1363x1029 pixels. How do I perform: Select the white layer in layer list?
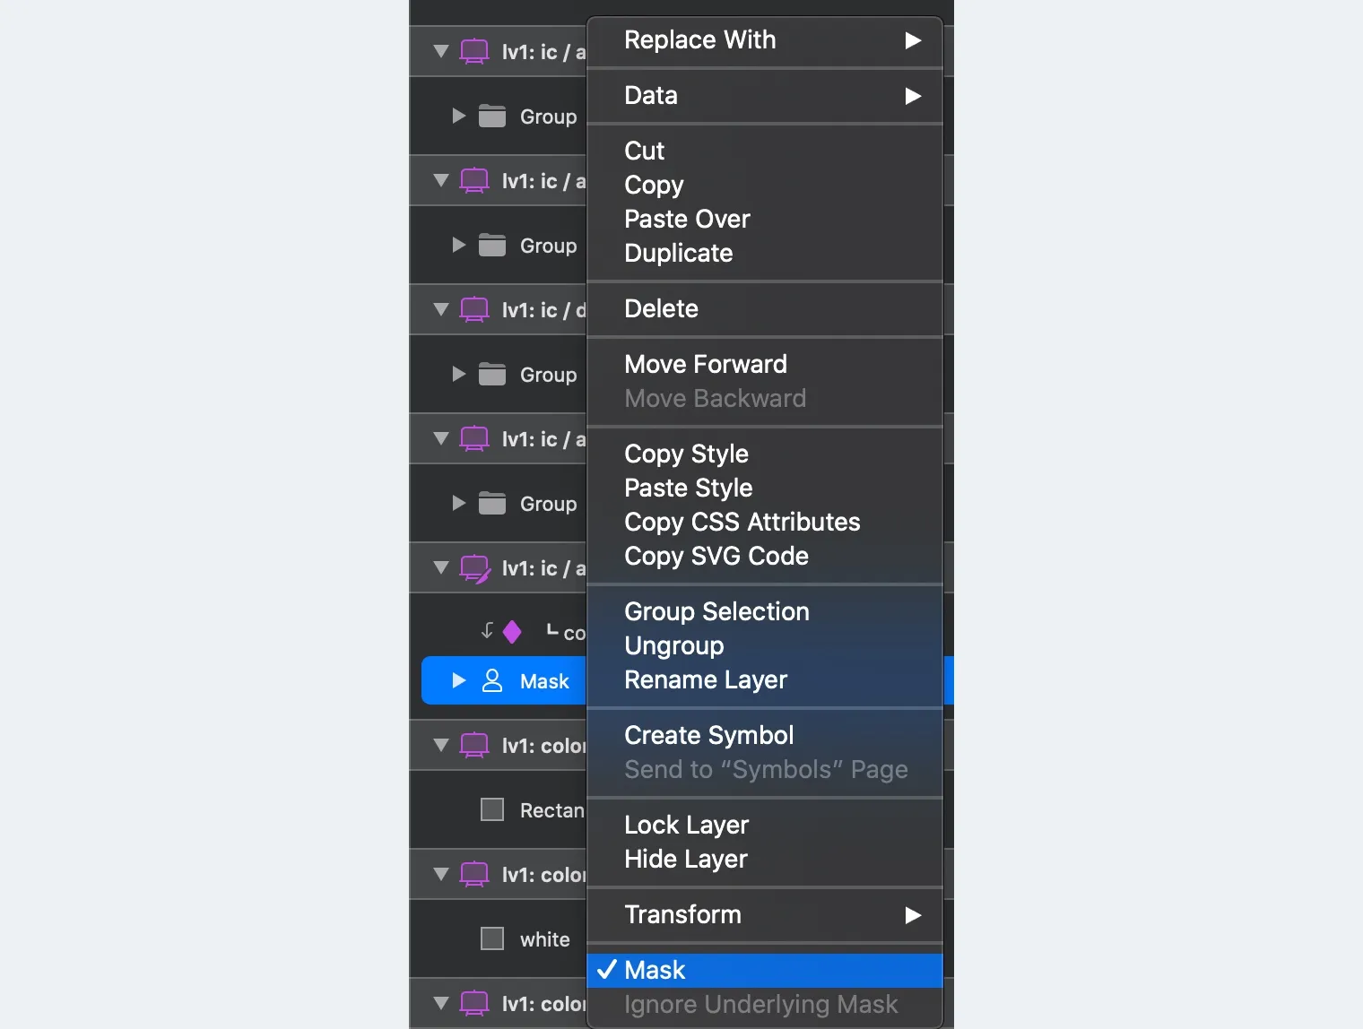pyautogui.click(x=544, y=939)
